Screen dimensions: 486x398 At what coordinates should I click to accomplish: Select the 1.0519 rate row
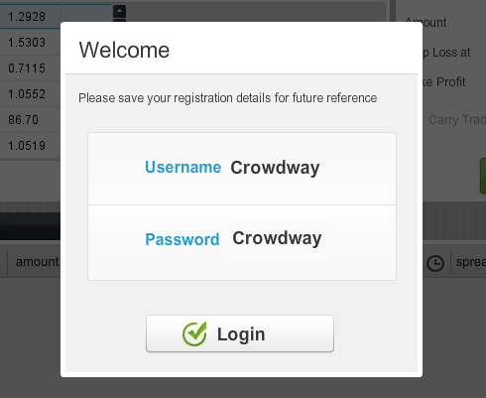31,146
